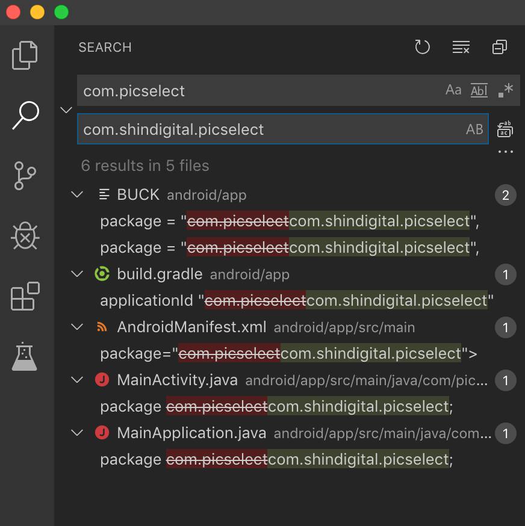Open the Extensions view
The image size is (525, 526).
(25, 296)
